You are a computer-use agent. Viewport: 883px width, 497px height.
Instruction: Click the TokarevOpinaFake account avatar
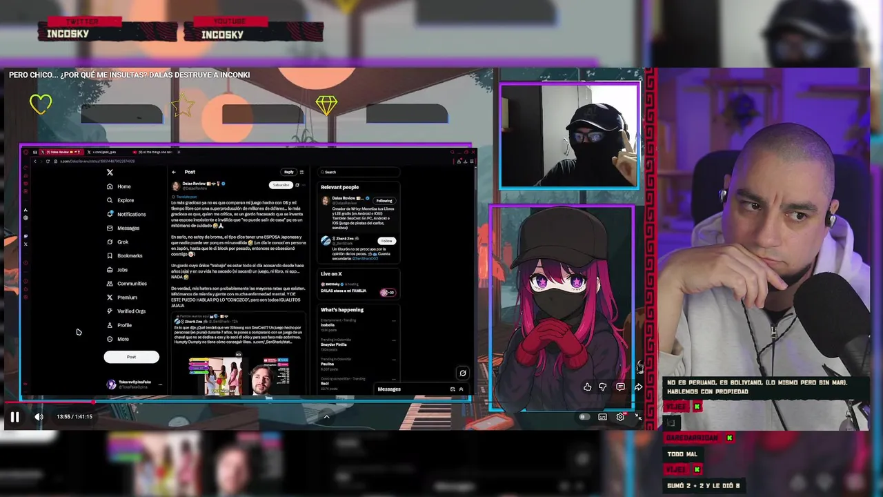[111, 384]
